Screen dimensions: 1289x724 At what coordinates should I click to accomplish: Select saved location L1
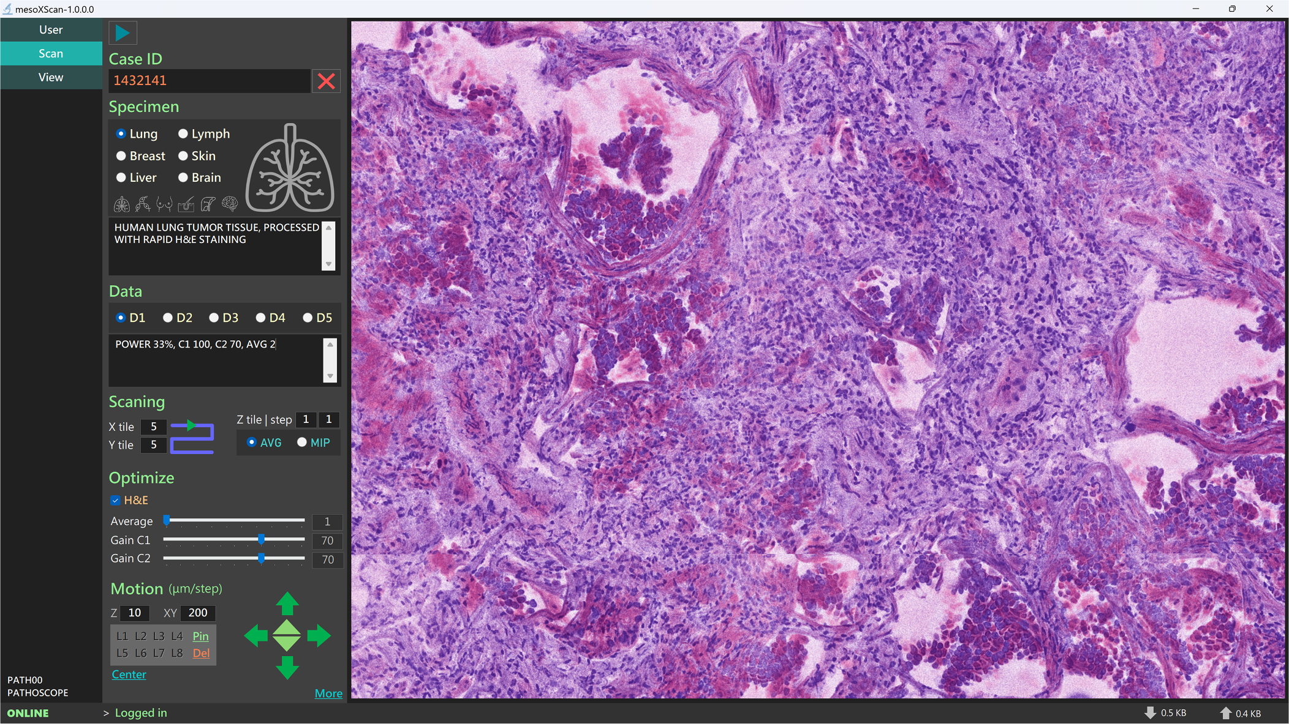click(122, 636)
